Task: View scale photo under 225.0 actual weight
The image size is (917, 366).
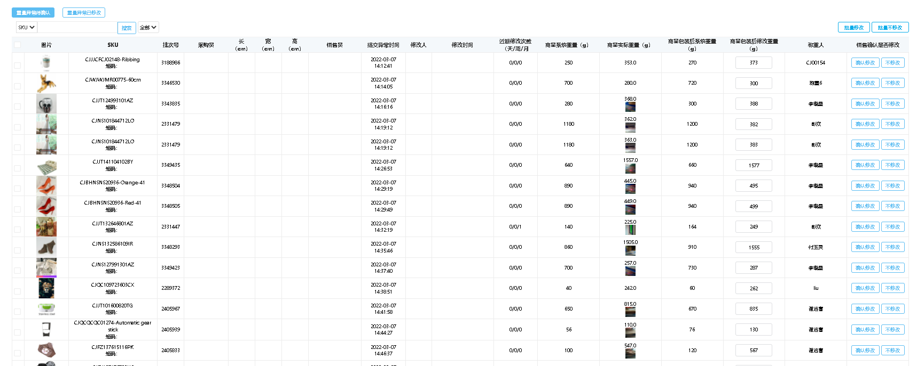Action: (630, 230)
